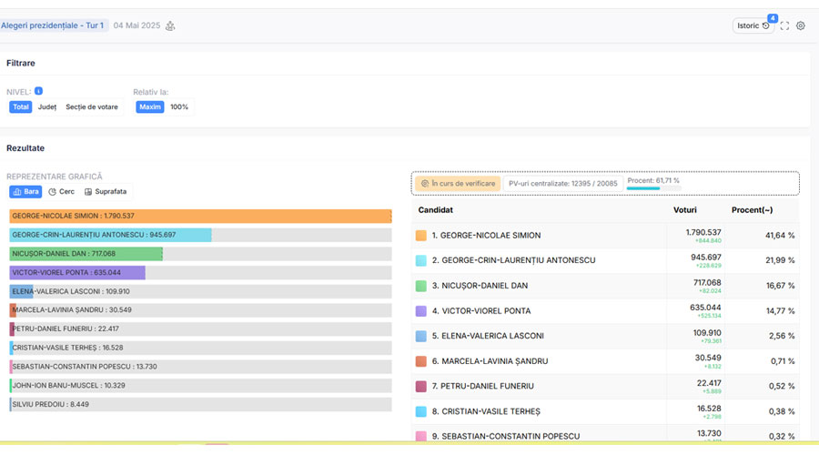Click Nicușor-Daniel Dan's green color swatch
819x455 pixels.
(420, 286)
